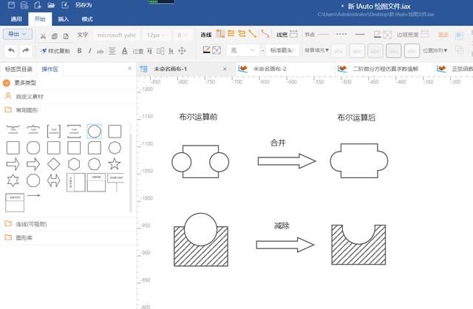Open the 背景填充 background fill dropdown
The height and width of the screenshot is (309, 473).
(316, 50)
